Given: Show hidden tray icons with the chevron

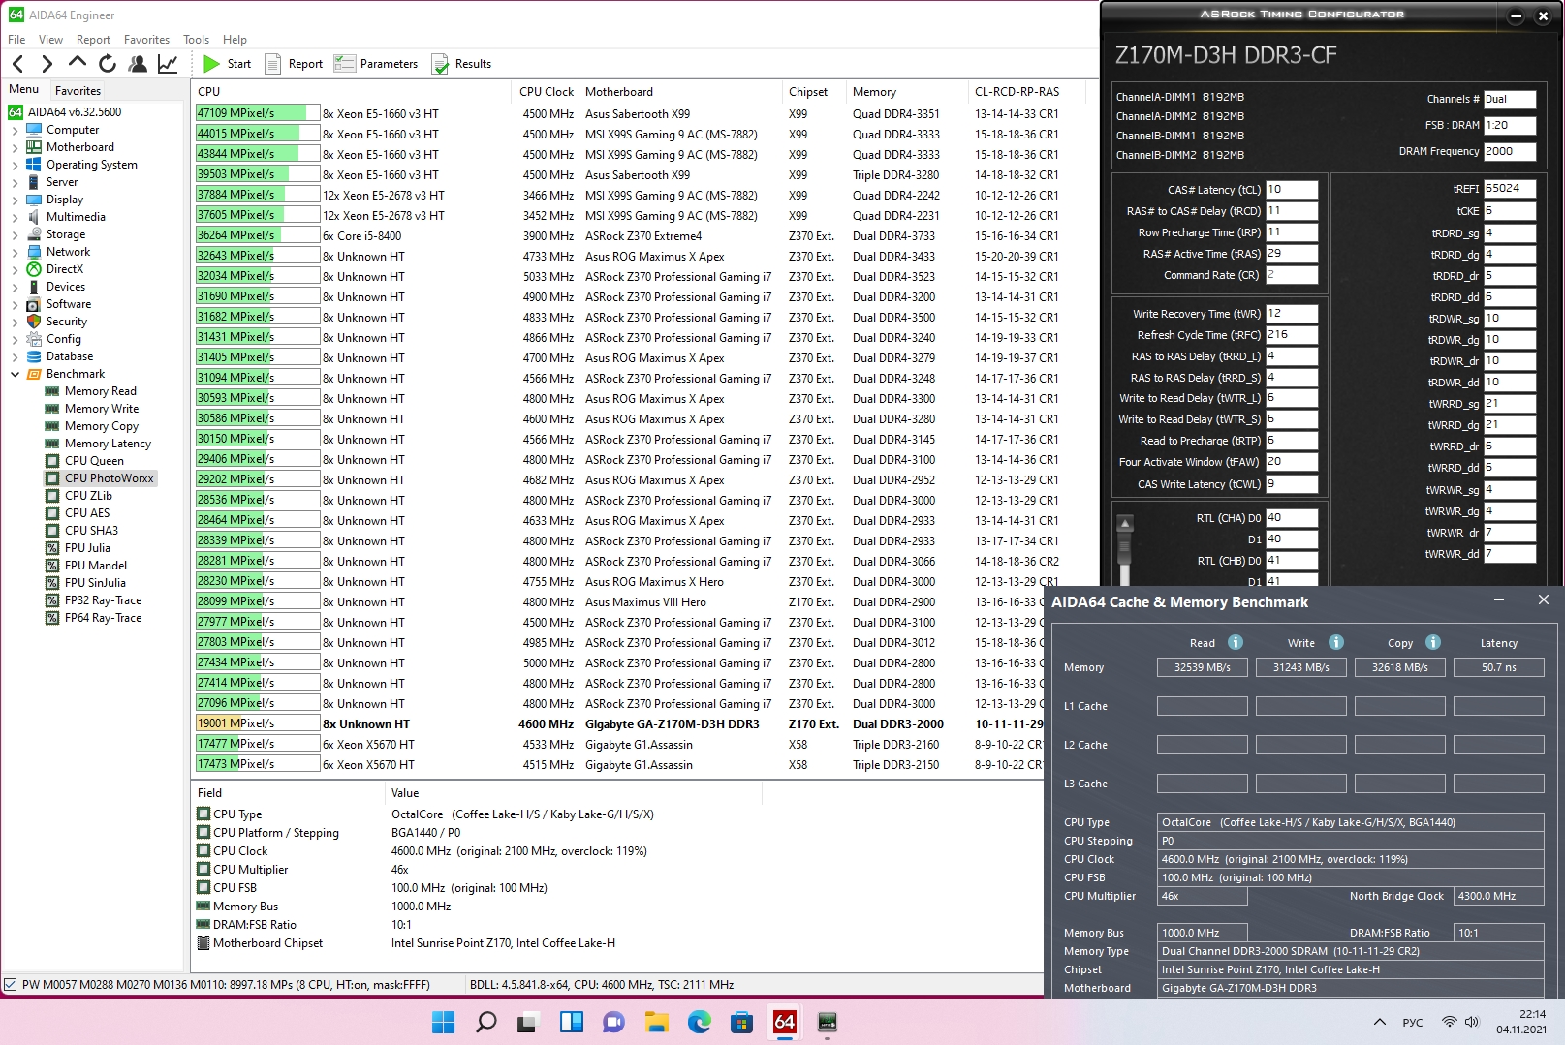Looking at the screenshot, I should pyautogui.click(x=1379, y=1022).
